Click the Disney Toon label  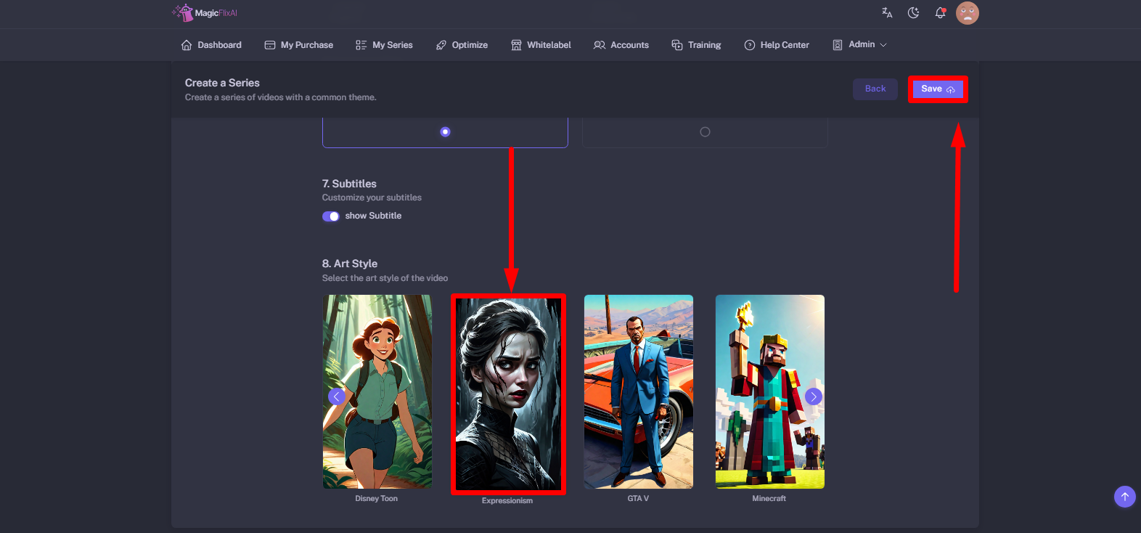[377, 499]
